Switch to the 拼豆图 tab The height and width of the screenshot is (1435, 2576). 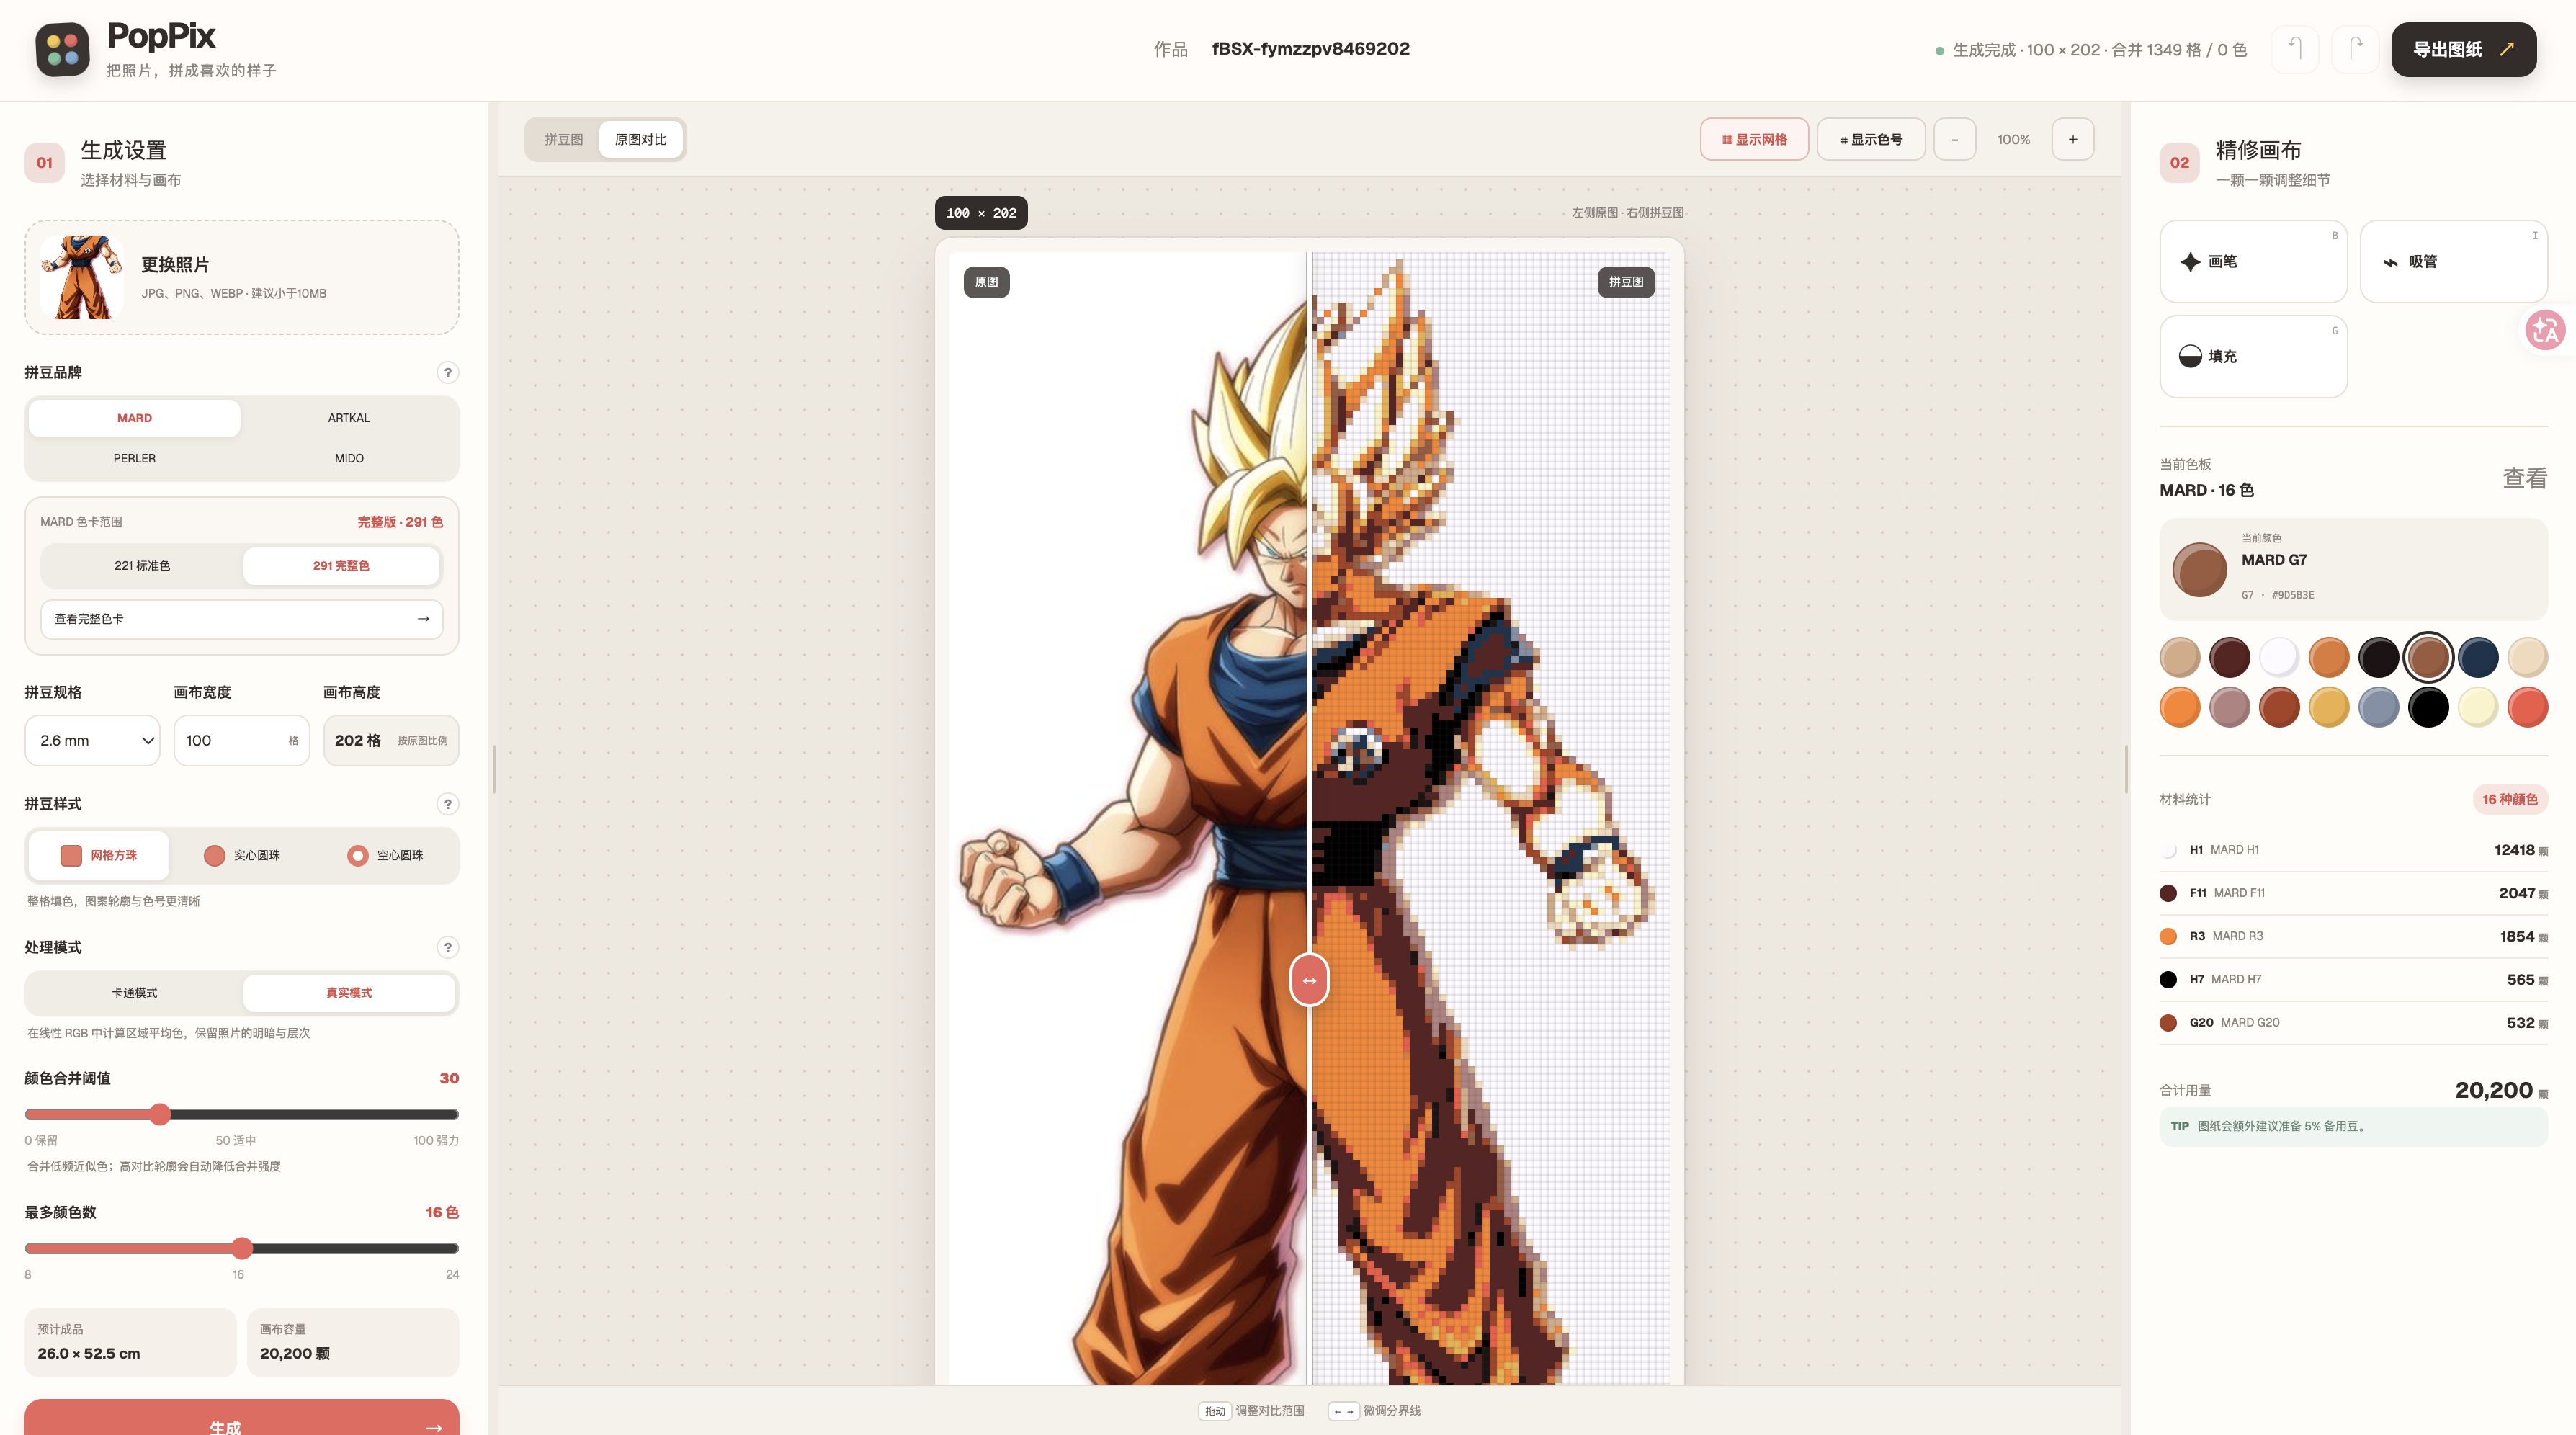(x=563, y=139)
